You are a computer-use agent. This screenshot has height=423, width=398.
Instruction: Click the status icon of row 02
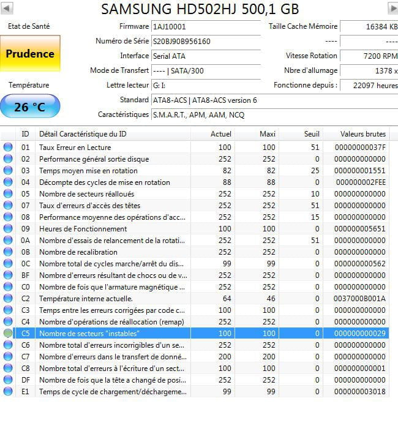tap(8, 159)
